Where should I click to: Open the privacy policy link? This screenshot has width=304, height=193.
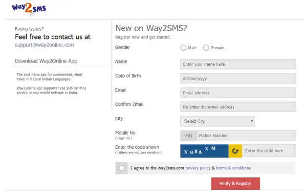coord(198,168)
